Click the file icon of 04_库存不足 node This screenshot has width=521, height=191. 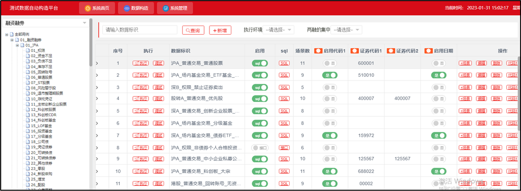click(x=28, y=66)
